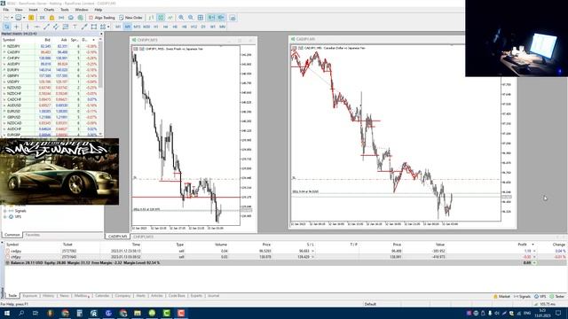Image resolution: width=568 pixels, height=319 pixels.
Task: Click the yellow Market bag toolbar icon
Action: (51, 18)
